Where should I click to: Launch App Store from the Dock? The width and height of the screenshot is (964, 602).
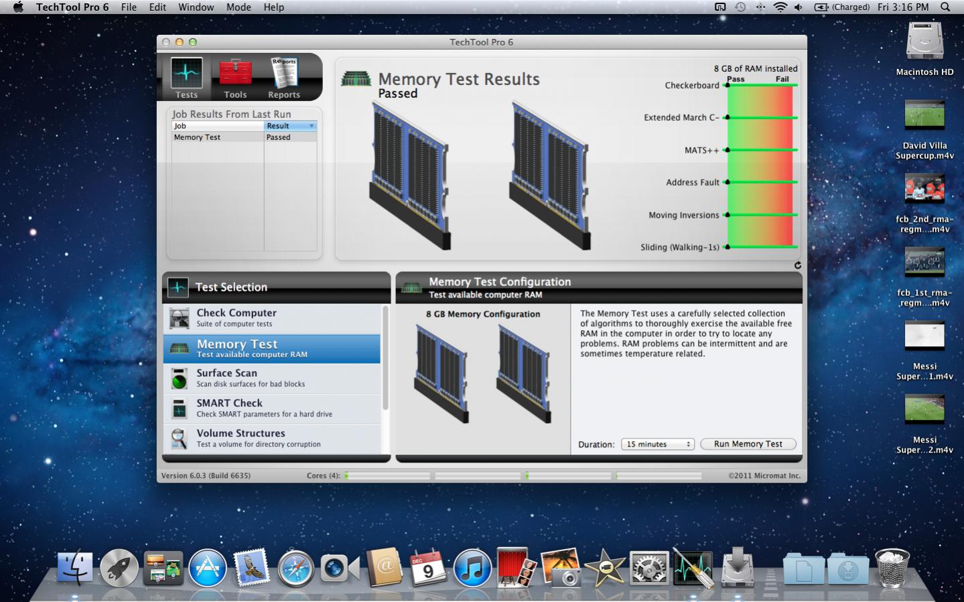coord(208,568)
